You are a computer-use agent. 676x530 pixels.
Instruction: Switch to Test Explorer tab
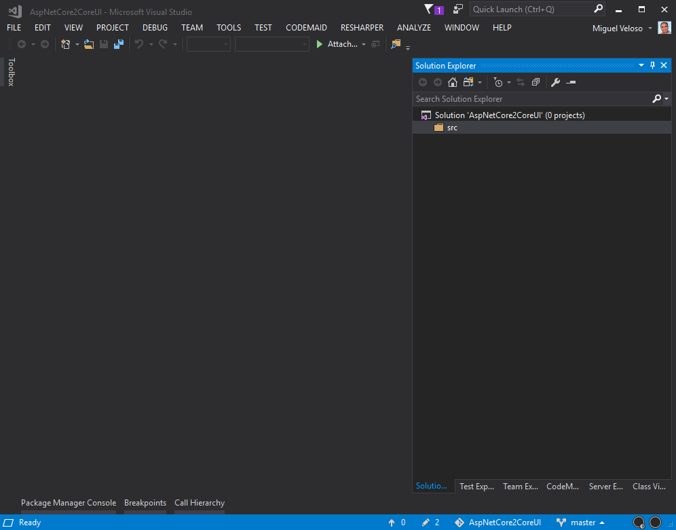[476, 487]
